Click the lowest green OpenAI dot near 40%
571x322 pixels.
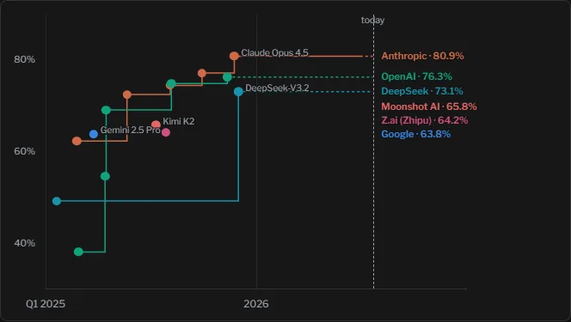pyautogui.click(x=78, y=252)
